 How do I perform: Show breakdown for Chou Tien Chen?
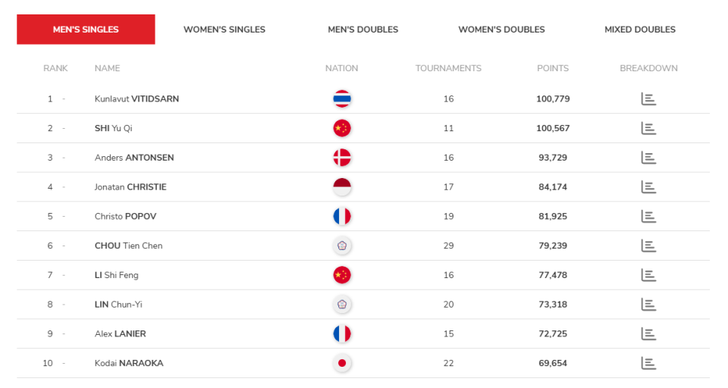click(x=648, y=246)
